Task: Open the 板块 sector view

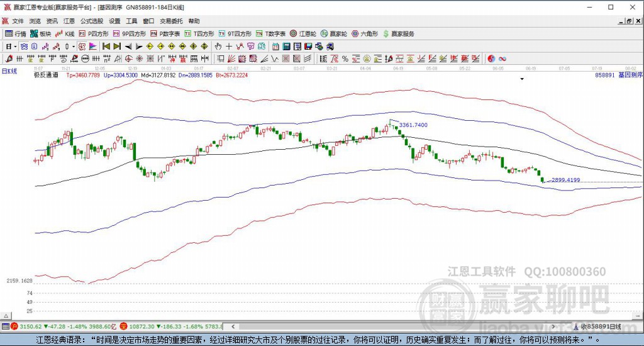Action: [x=41, y=34]
